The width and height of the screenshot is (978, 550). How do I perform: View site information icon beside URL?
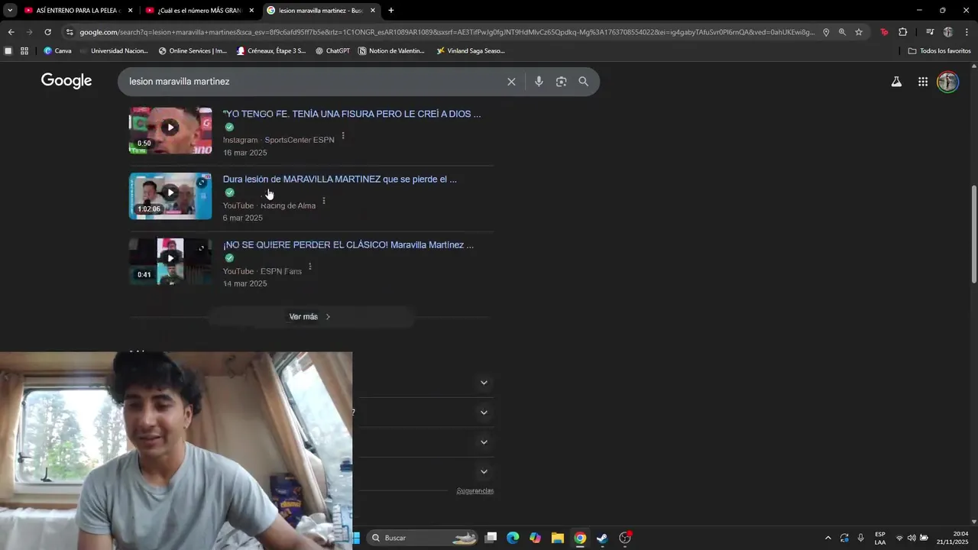[70, 32]
